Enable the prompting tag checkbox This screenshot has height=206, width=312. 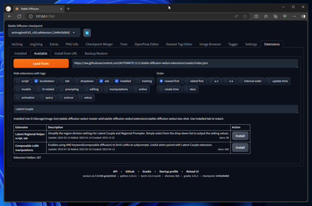[62, 89]
